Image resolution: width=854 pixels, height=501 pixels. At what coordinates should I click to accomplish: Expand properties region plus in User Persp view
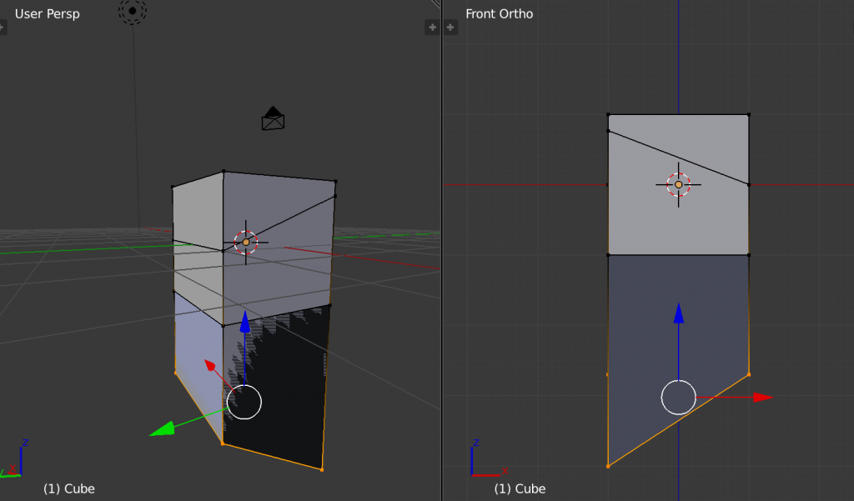pos(433,28)
